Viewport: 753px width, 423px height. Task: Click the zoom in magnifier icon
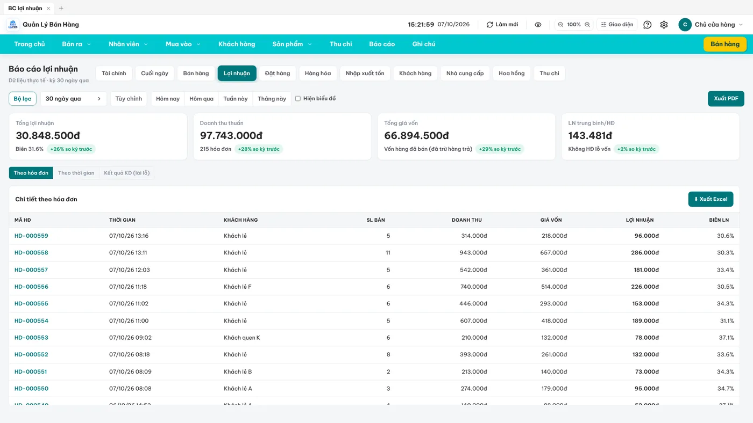point(587,25)
